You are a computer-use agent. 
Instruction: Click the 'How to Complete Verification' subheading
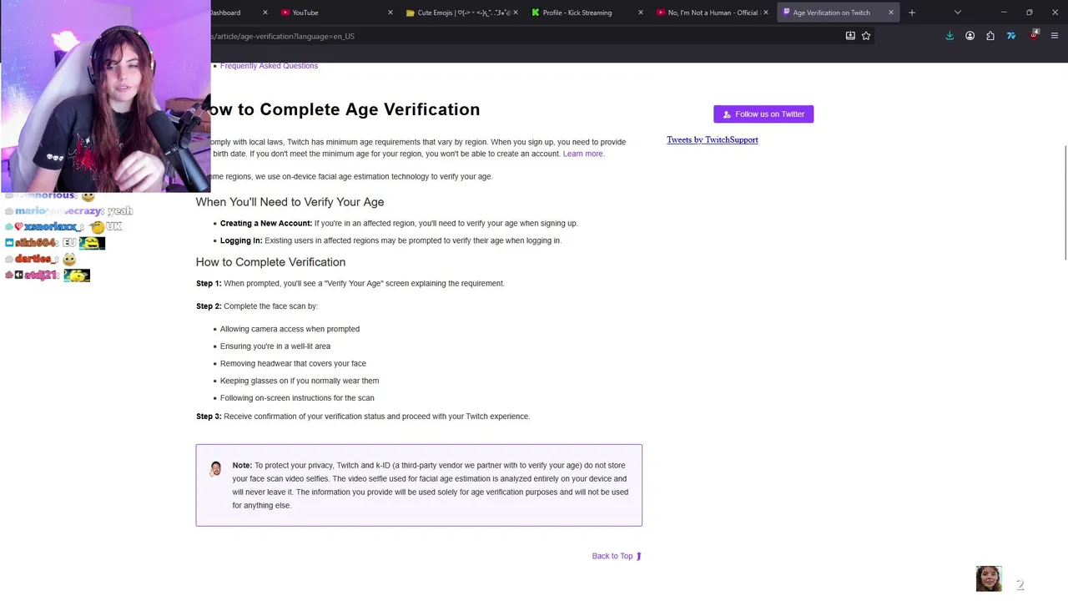pos(270,262)
